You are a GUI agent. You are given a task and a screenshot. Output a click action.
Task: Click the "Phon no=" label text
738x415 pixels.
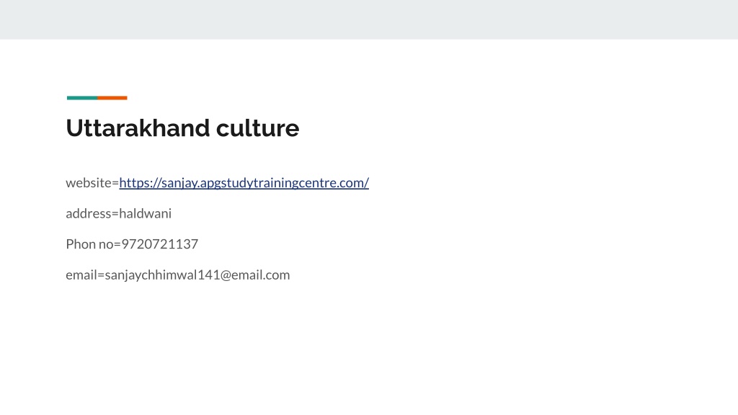[93, 244]
